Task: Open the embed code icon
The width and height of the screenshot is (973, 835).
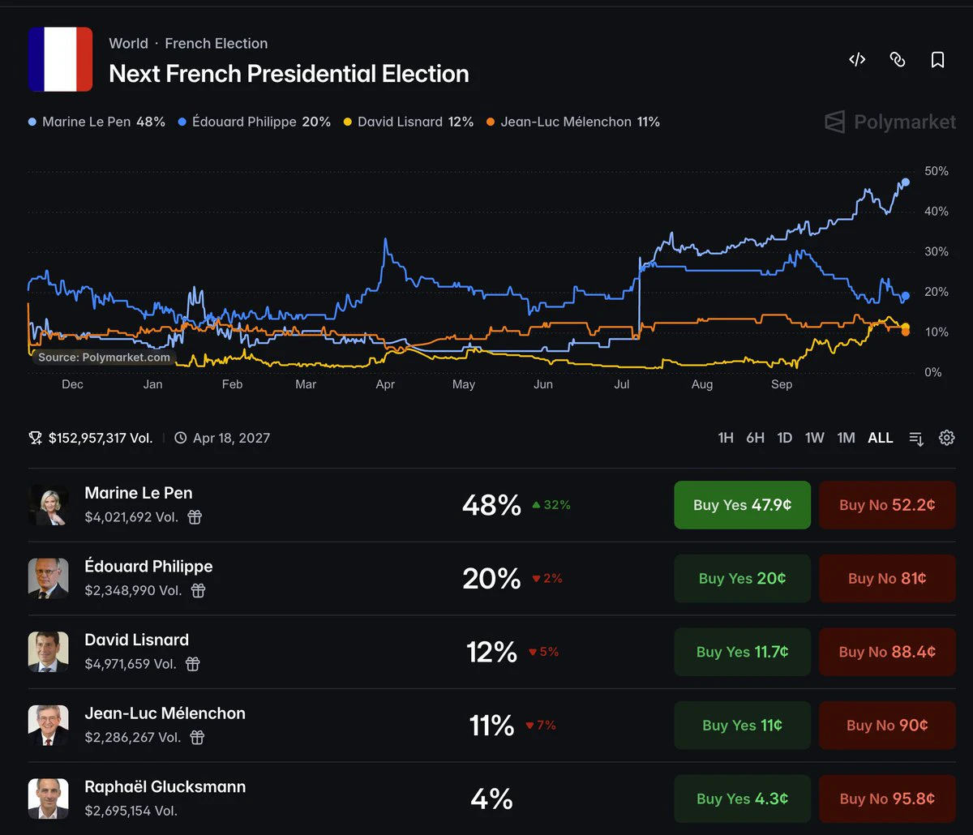Action: [x=857, y=59]
